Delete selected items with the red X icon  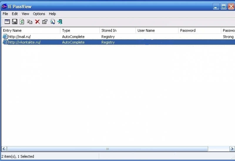pos(37,22)
